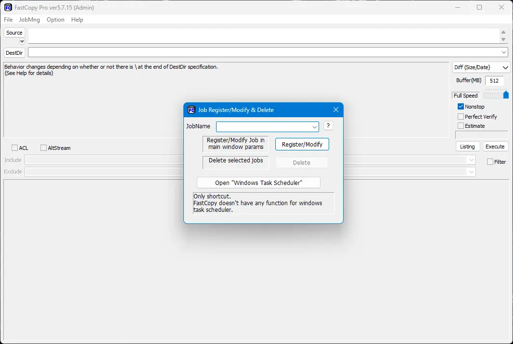Viewport: 513px width, 344px height.
Task: Click the 'Register/Modify Job in main window params' label
Action: [235, 144]
